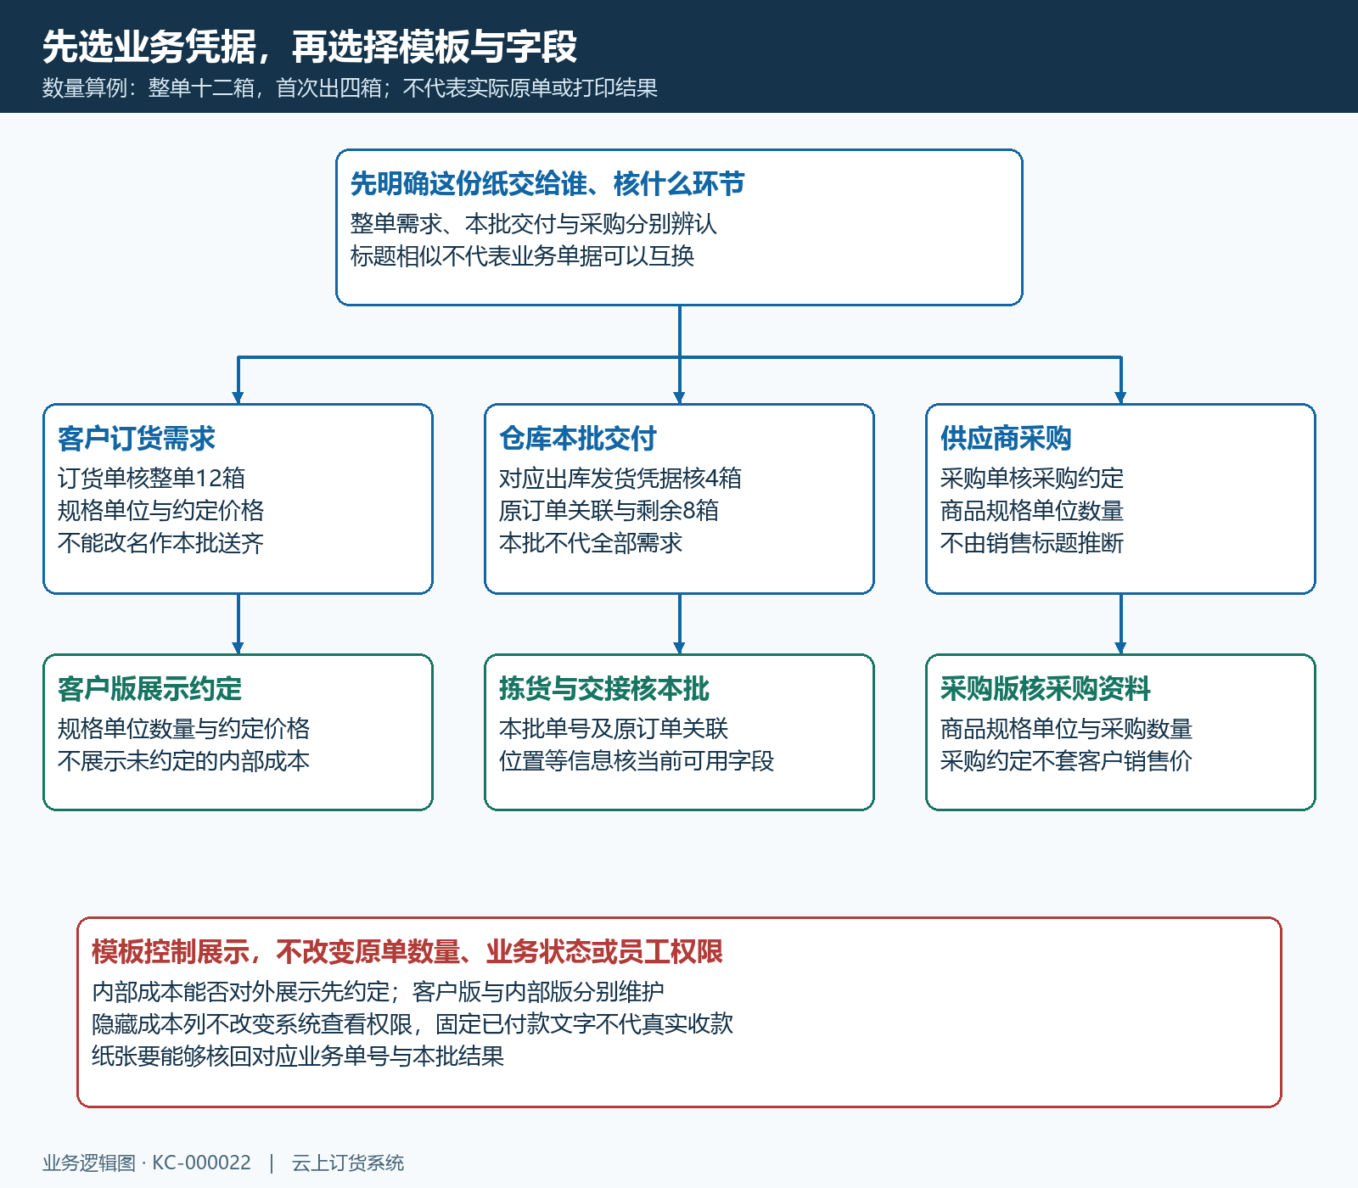The width and height of the screenshot is (1358, 1188).
Task: Click text "不能改名作本批送齐"
Action: coord(160,543)
